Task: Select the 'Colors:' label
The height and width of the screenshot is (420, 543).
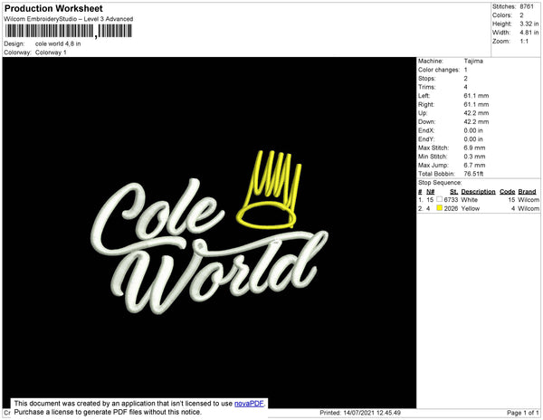Action: 502,15
